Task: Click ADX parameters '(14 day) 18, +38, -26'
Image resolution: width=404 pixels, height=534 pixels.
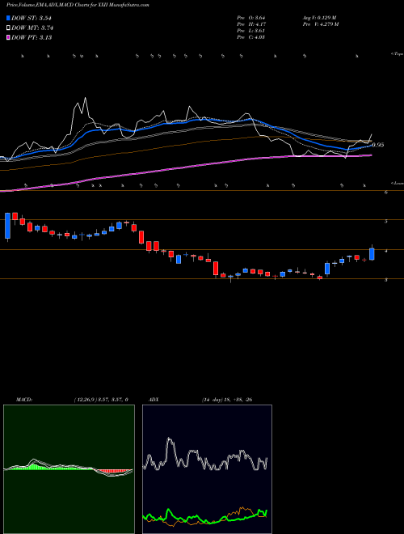Action: click(226, 400)
